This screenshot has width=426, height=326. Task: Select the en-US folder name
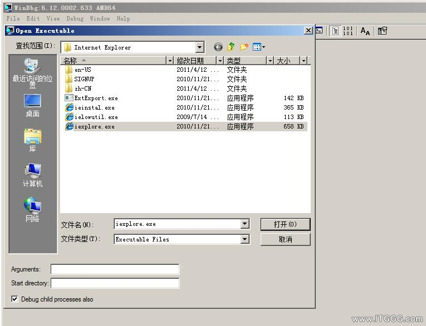pyautogui.click(x=82, y=70)
